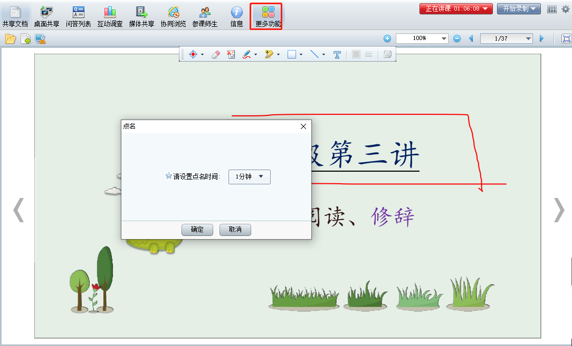Click the last icon on the annotation toolbar
The image size is (572, 346).
387,54
